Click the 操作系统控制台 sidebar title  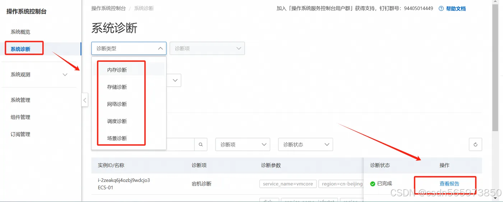click(x=26, y=11)
